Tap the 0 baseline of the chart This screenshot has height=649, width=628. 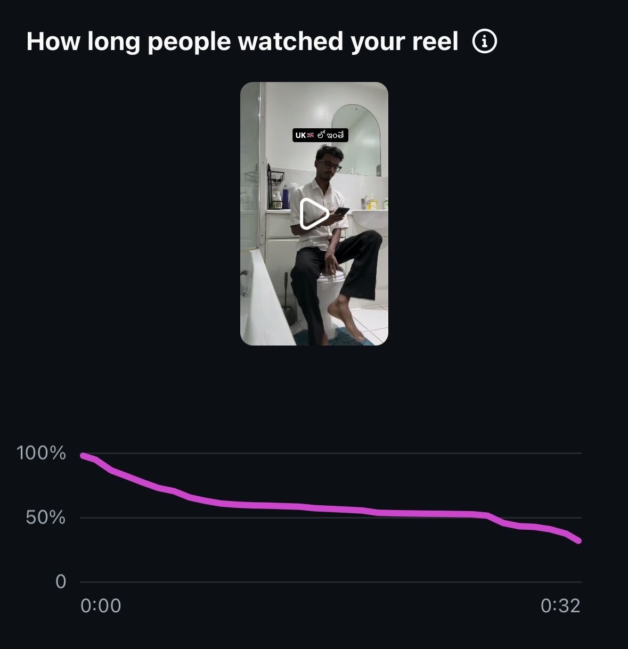coord(331,582)
